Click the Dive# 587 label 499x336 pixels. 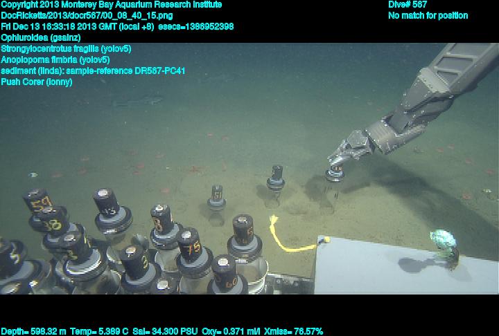point(408,4)
